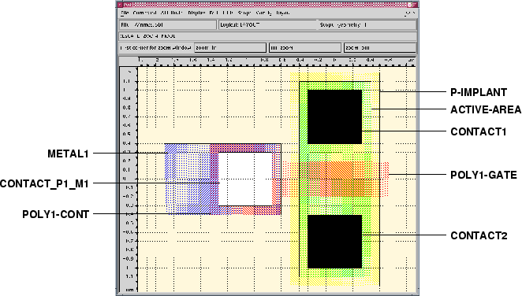Viewport: 522px width, 296px height.
Task: Click the vertical ruler left of canvas
Action: tap(129, 179)
